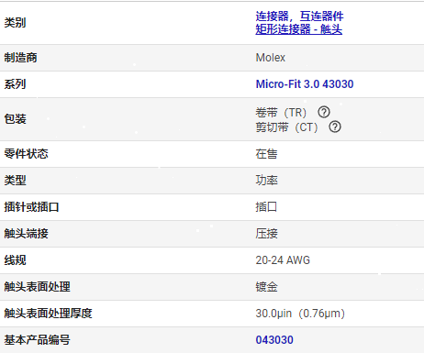Screen dimensions: 424x353
Task: Select the 卷带 (TR) packaging text
Action: (x=281, y=113)
